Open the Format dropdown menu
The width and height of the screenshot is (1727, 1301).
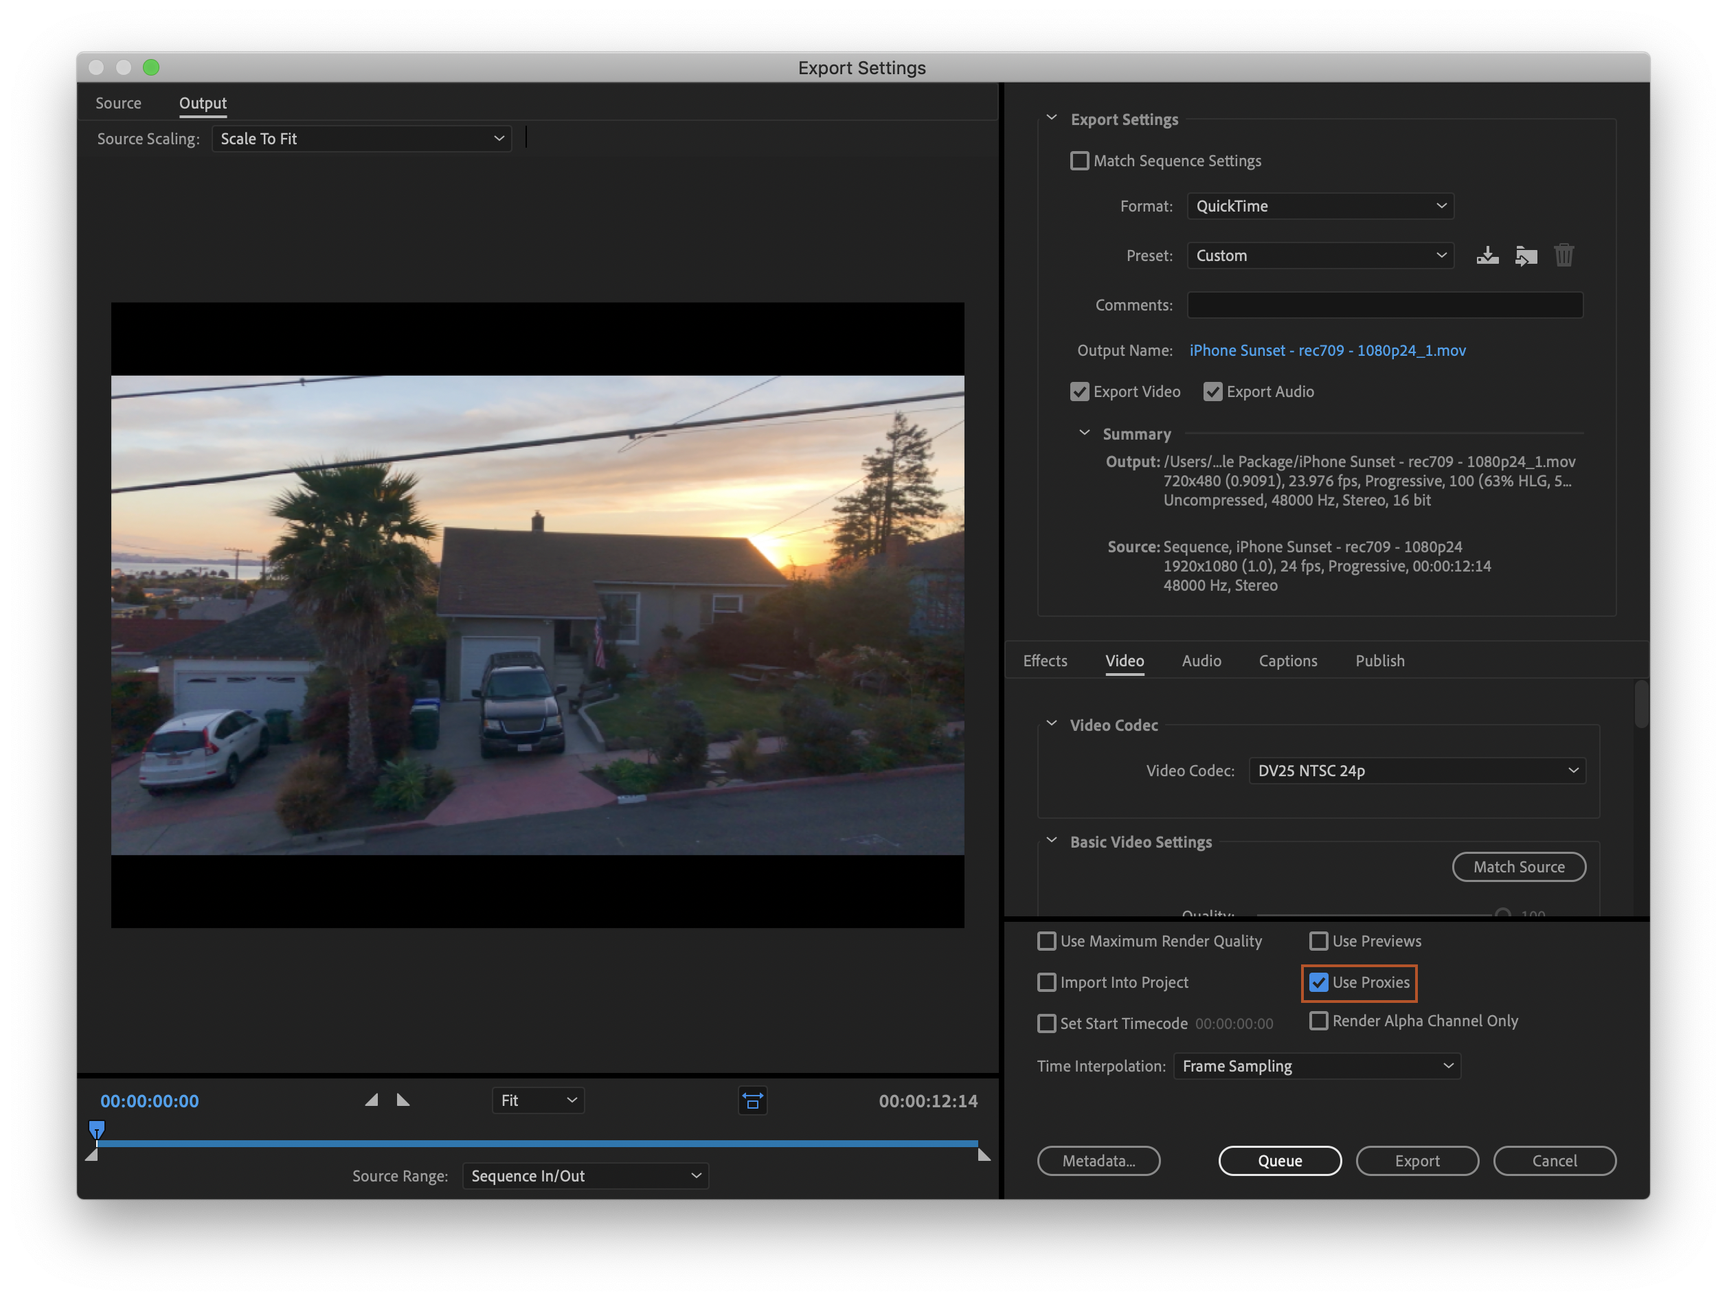click(1318, 207)
